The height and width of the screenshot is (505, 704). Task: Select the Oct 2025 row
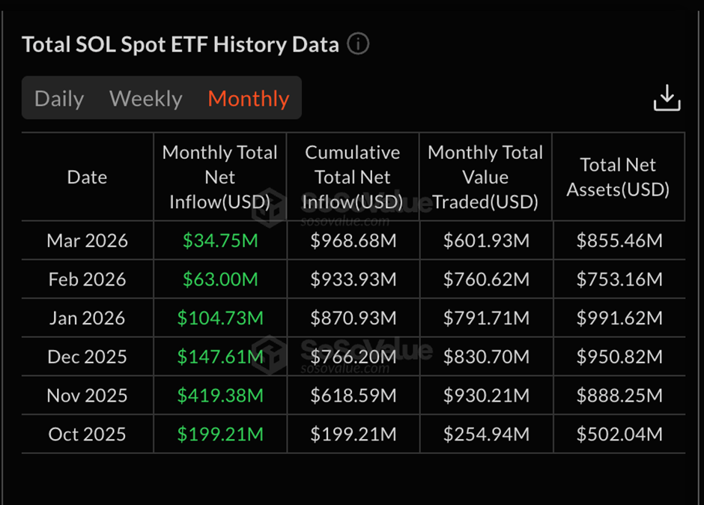pyautogui.click(x=87, y=434)
